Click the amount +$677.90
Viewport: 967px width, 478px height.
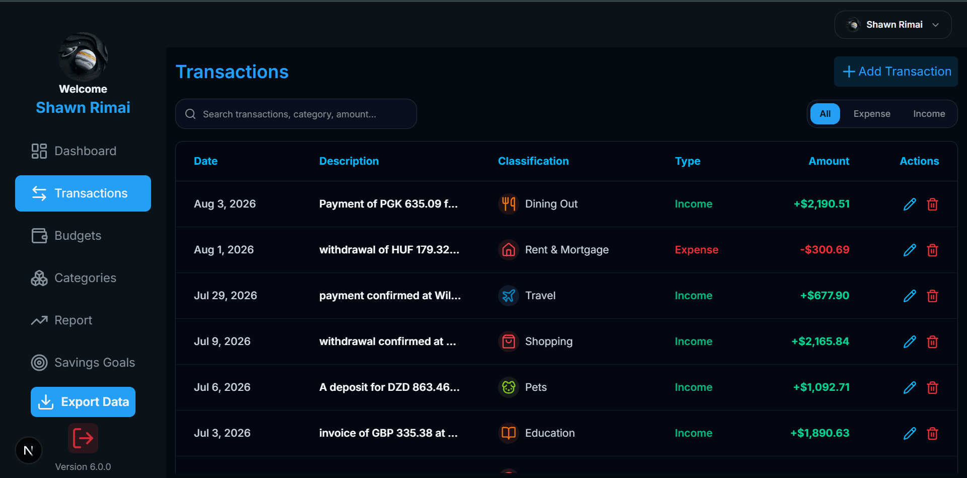pyautogui.click(x=824, y=296)
